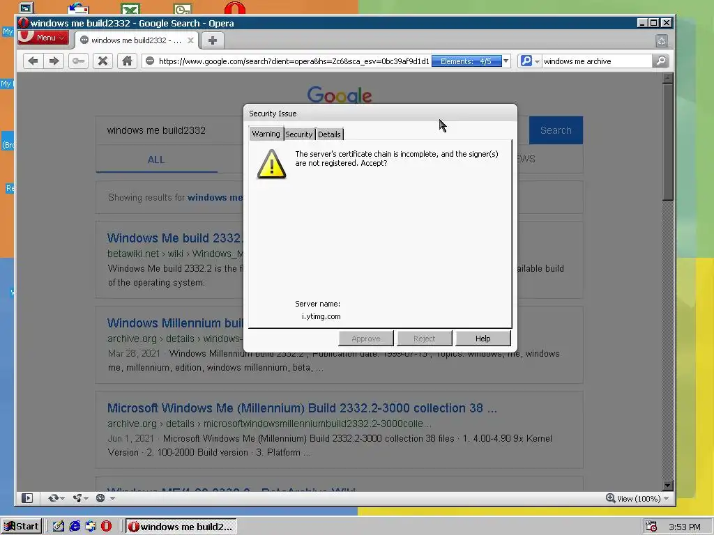Switch to the Details tab
This screenshot has width=714, height=535.
(x=329, y=134)
